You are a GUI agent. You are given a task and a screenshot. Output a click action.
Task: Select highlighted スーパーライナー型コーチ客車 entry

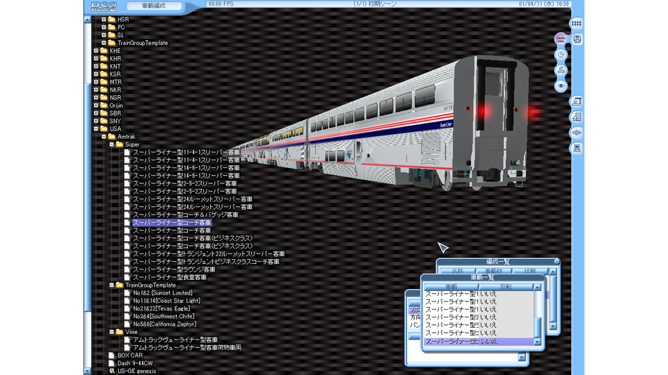[172, 222]
